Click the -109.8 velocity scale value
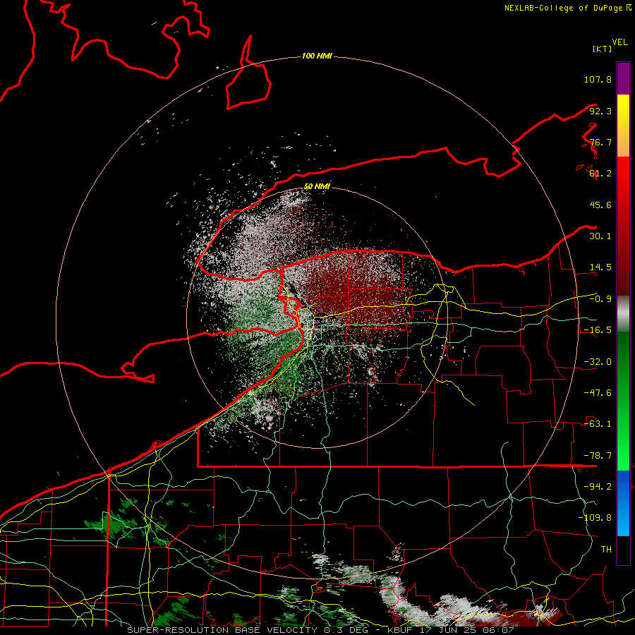This screenshot has width=635, height=635. click(x=595, y=518)
